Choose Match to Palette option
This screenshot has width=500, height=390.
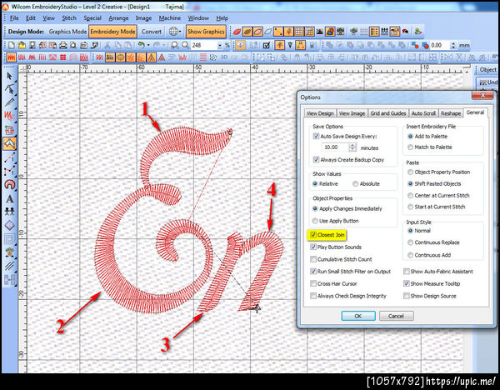tap(410, 147)
